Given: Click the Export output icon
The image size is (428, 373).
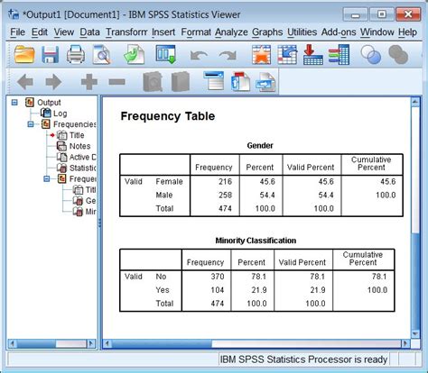Looking at the screenshot, I should 135,54.
